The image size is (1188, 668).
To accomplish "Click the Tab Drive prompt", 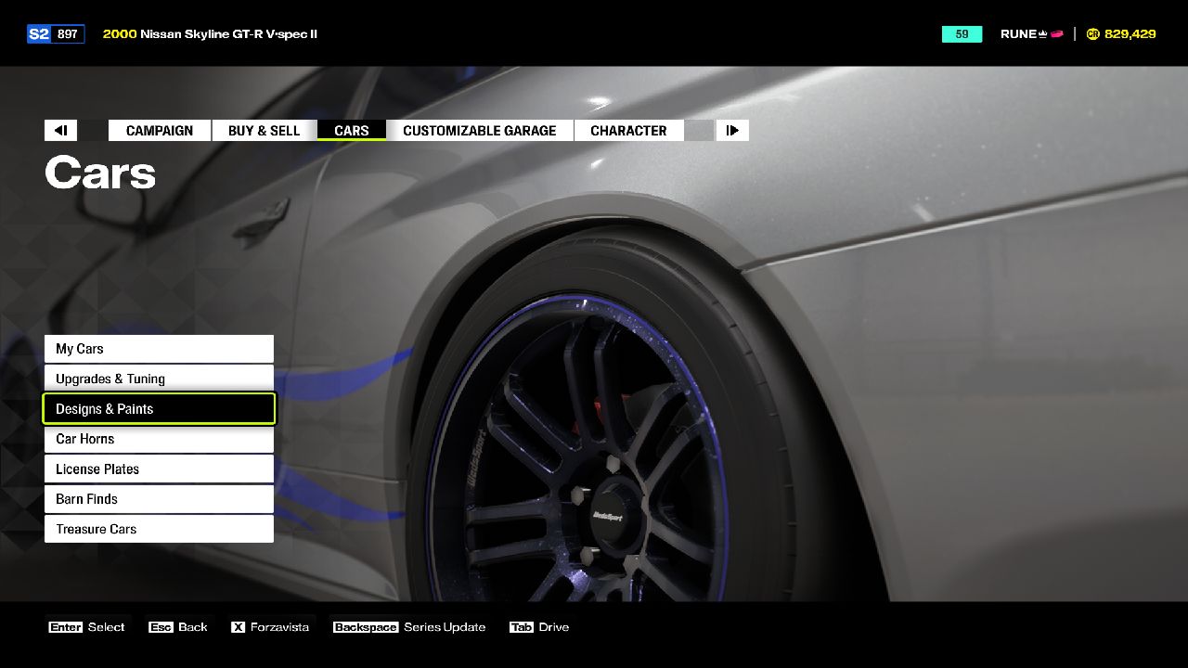I will (539, 627).
